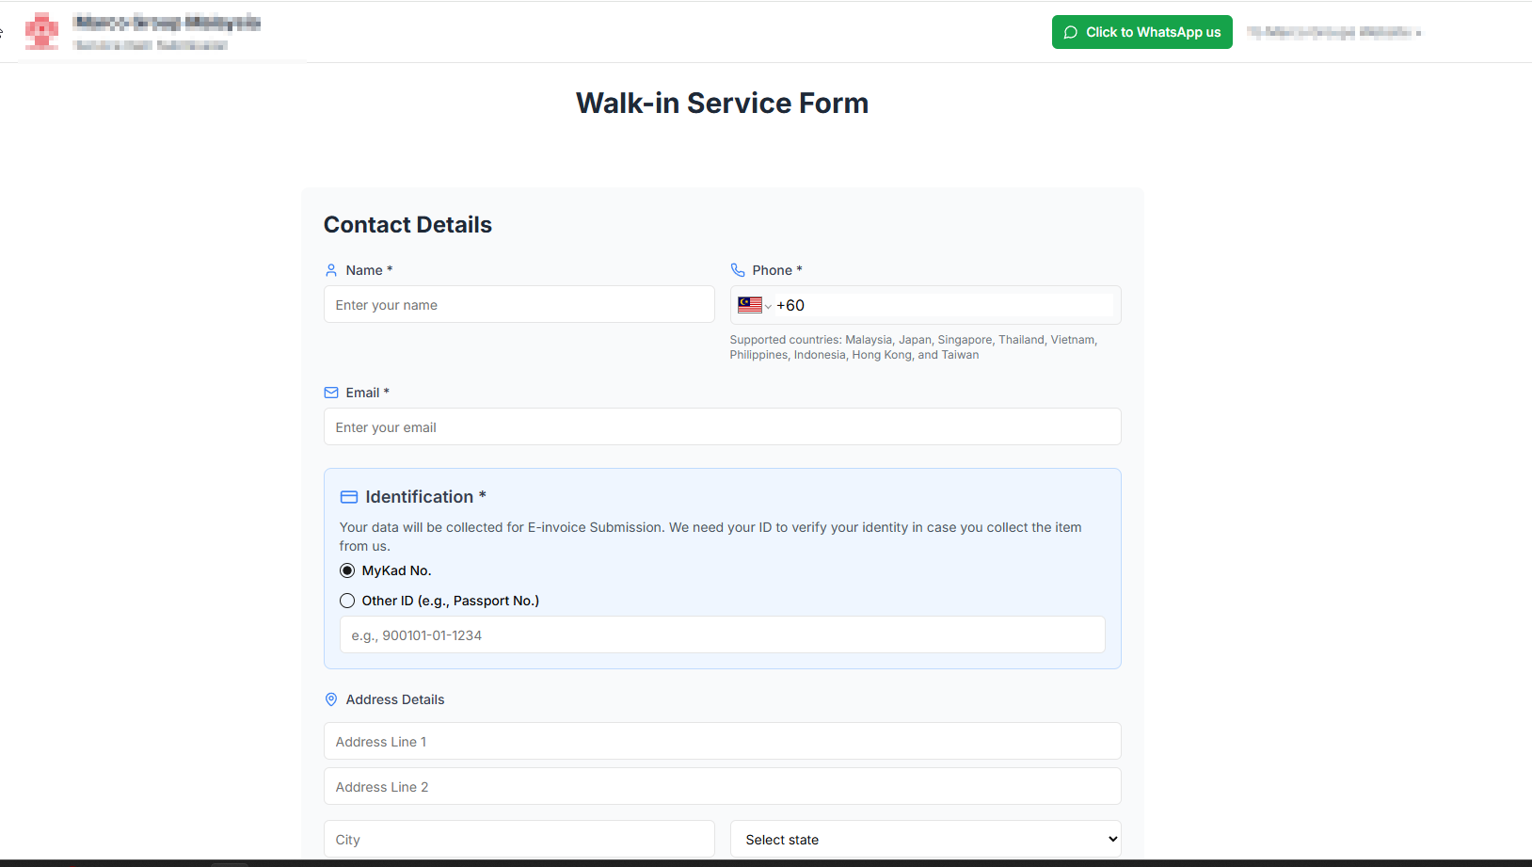The height and width of the screenshot is (867, 1532).
Task: Select the MyKad No. radio option
Action: 347,570
